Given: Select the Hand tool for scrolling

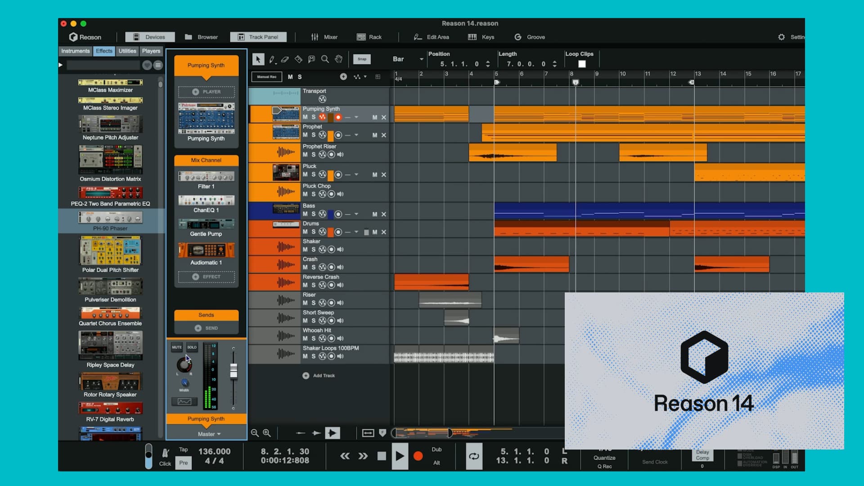Looking at the screenshot, I should pyautogui.click(x=338, y=59).
